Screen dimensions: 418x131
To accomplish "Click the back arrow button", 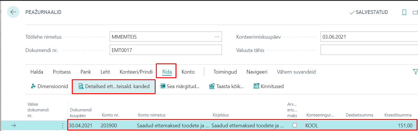I will (x=13, y=12).
